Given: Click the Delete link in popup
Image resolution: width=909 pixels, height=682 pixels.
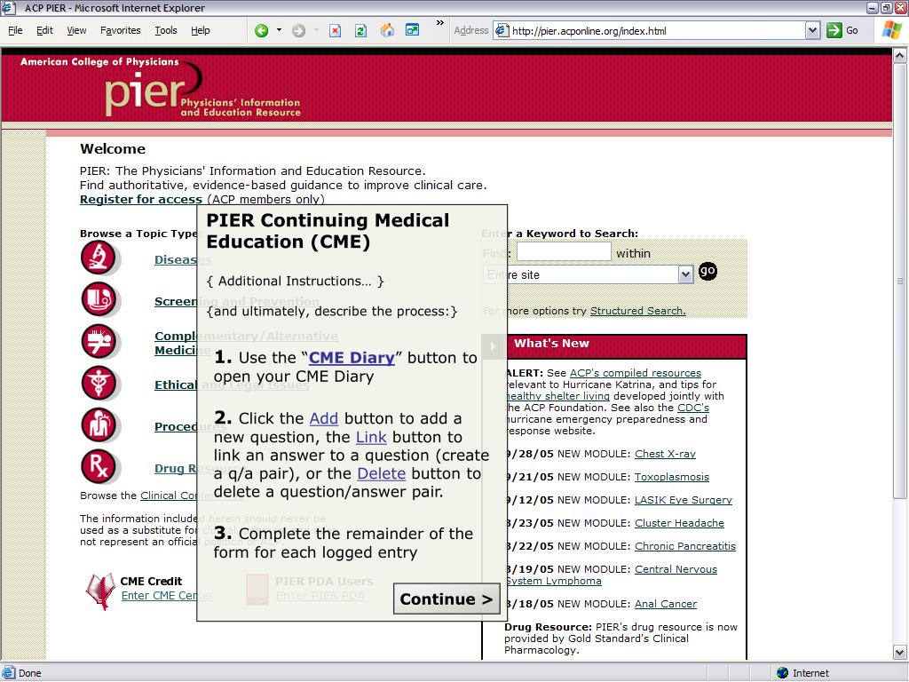Looking at the screenshot, I should point(381,474).
